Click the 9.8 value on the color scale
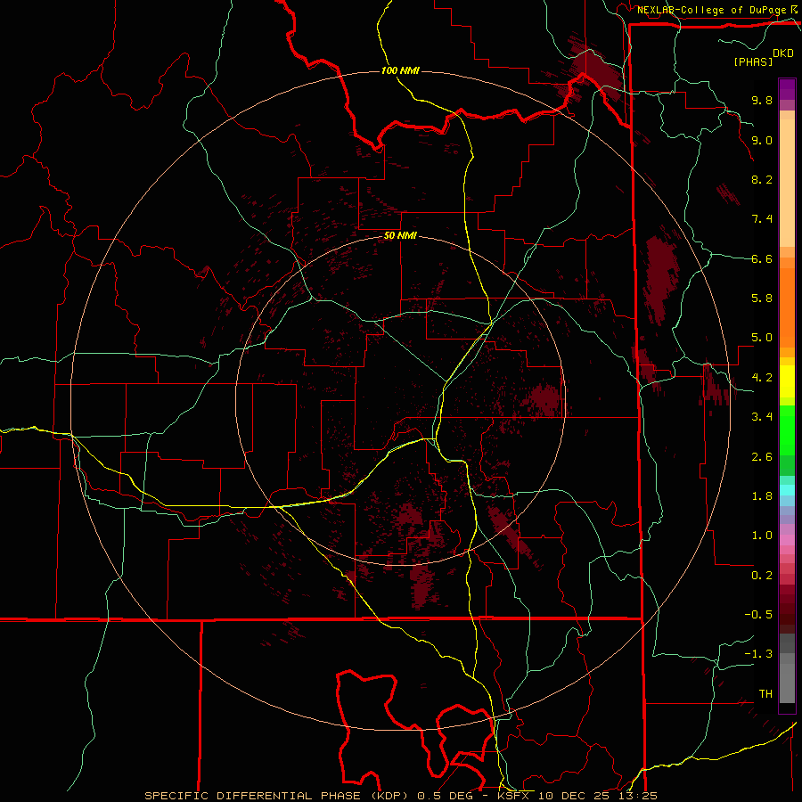 pyautogui.click(x=762, y=100)
